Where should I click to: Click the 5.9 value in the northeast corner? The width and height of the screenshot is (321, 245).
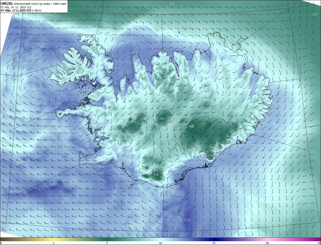click(315, 14)
